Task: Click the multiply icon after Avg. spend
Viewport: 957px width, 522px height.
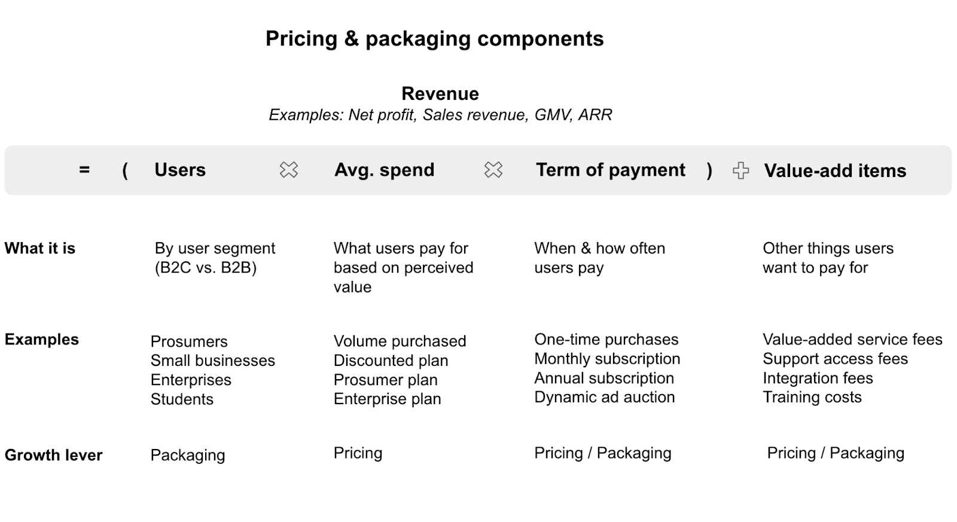Action: (x=493, y=170)
